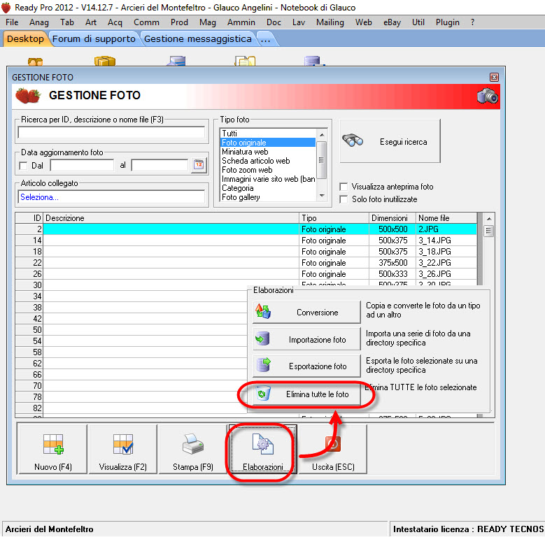Toggle Visualizza anteprima foto checkbox
Image resolution: width=545 pixels, height=537 pixels.
coord(344,187)
